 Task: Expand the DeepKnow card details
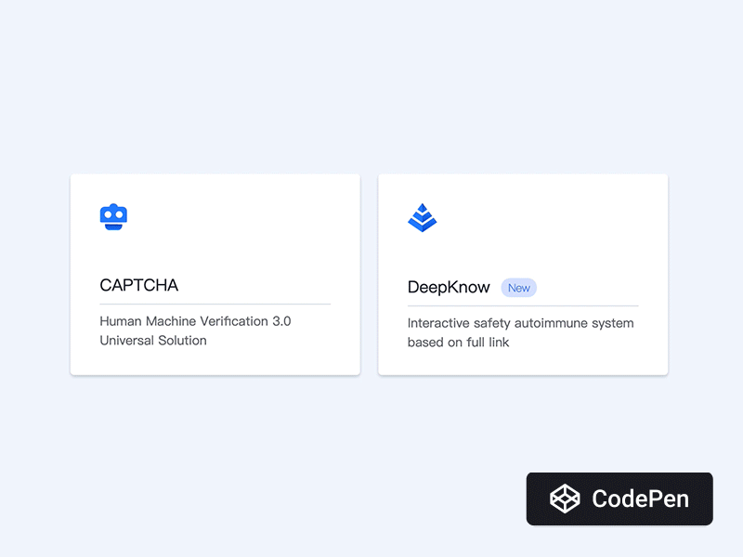coord(522,274)
